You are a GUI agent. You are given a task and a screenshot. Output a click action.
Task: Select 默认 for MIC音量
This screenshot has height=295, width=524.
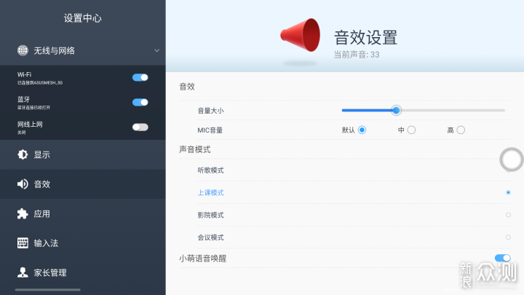pyautogui.click(x=362, y=130)
